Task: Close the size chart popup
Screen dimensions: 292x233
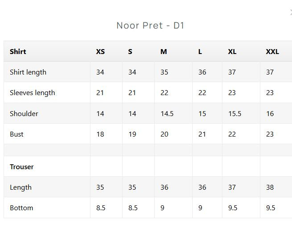Action: coord(291,13)
